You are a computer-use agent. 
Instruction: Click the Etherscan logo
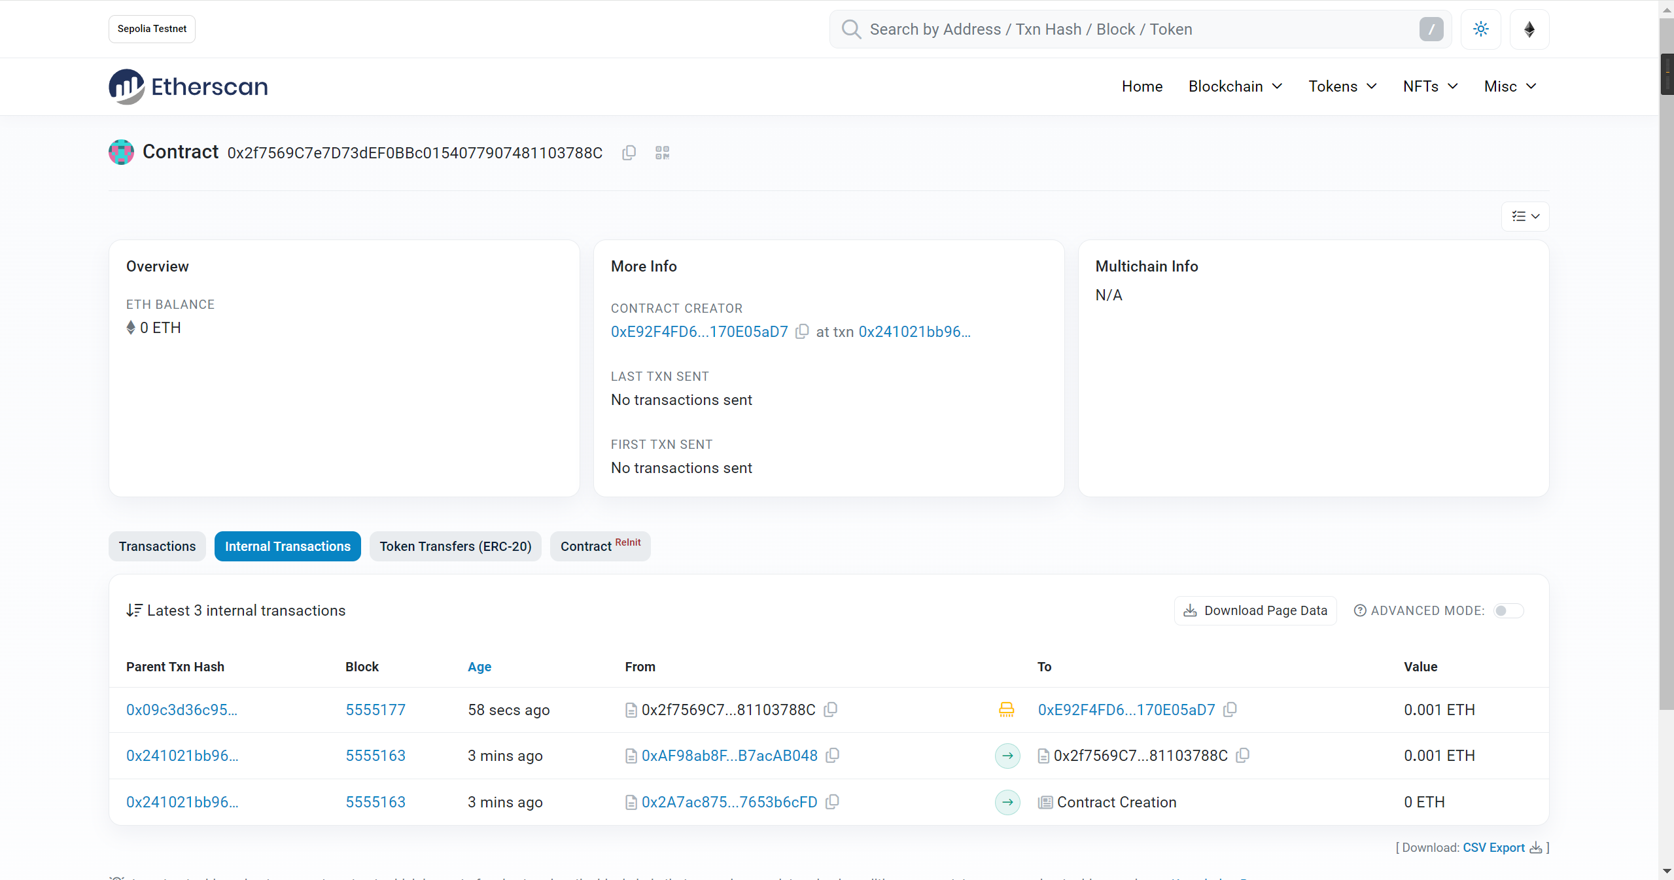click(x=188, y=86)
